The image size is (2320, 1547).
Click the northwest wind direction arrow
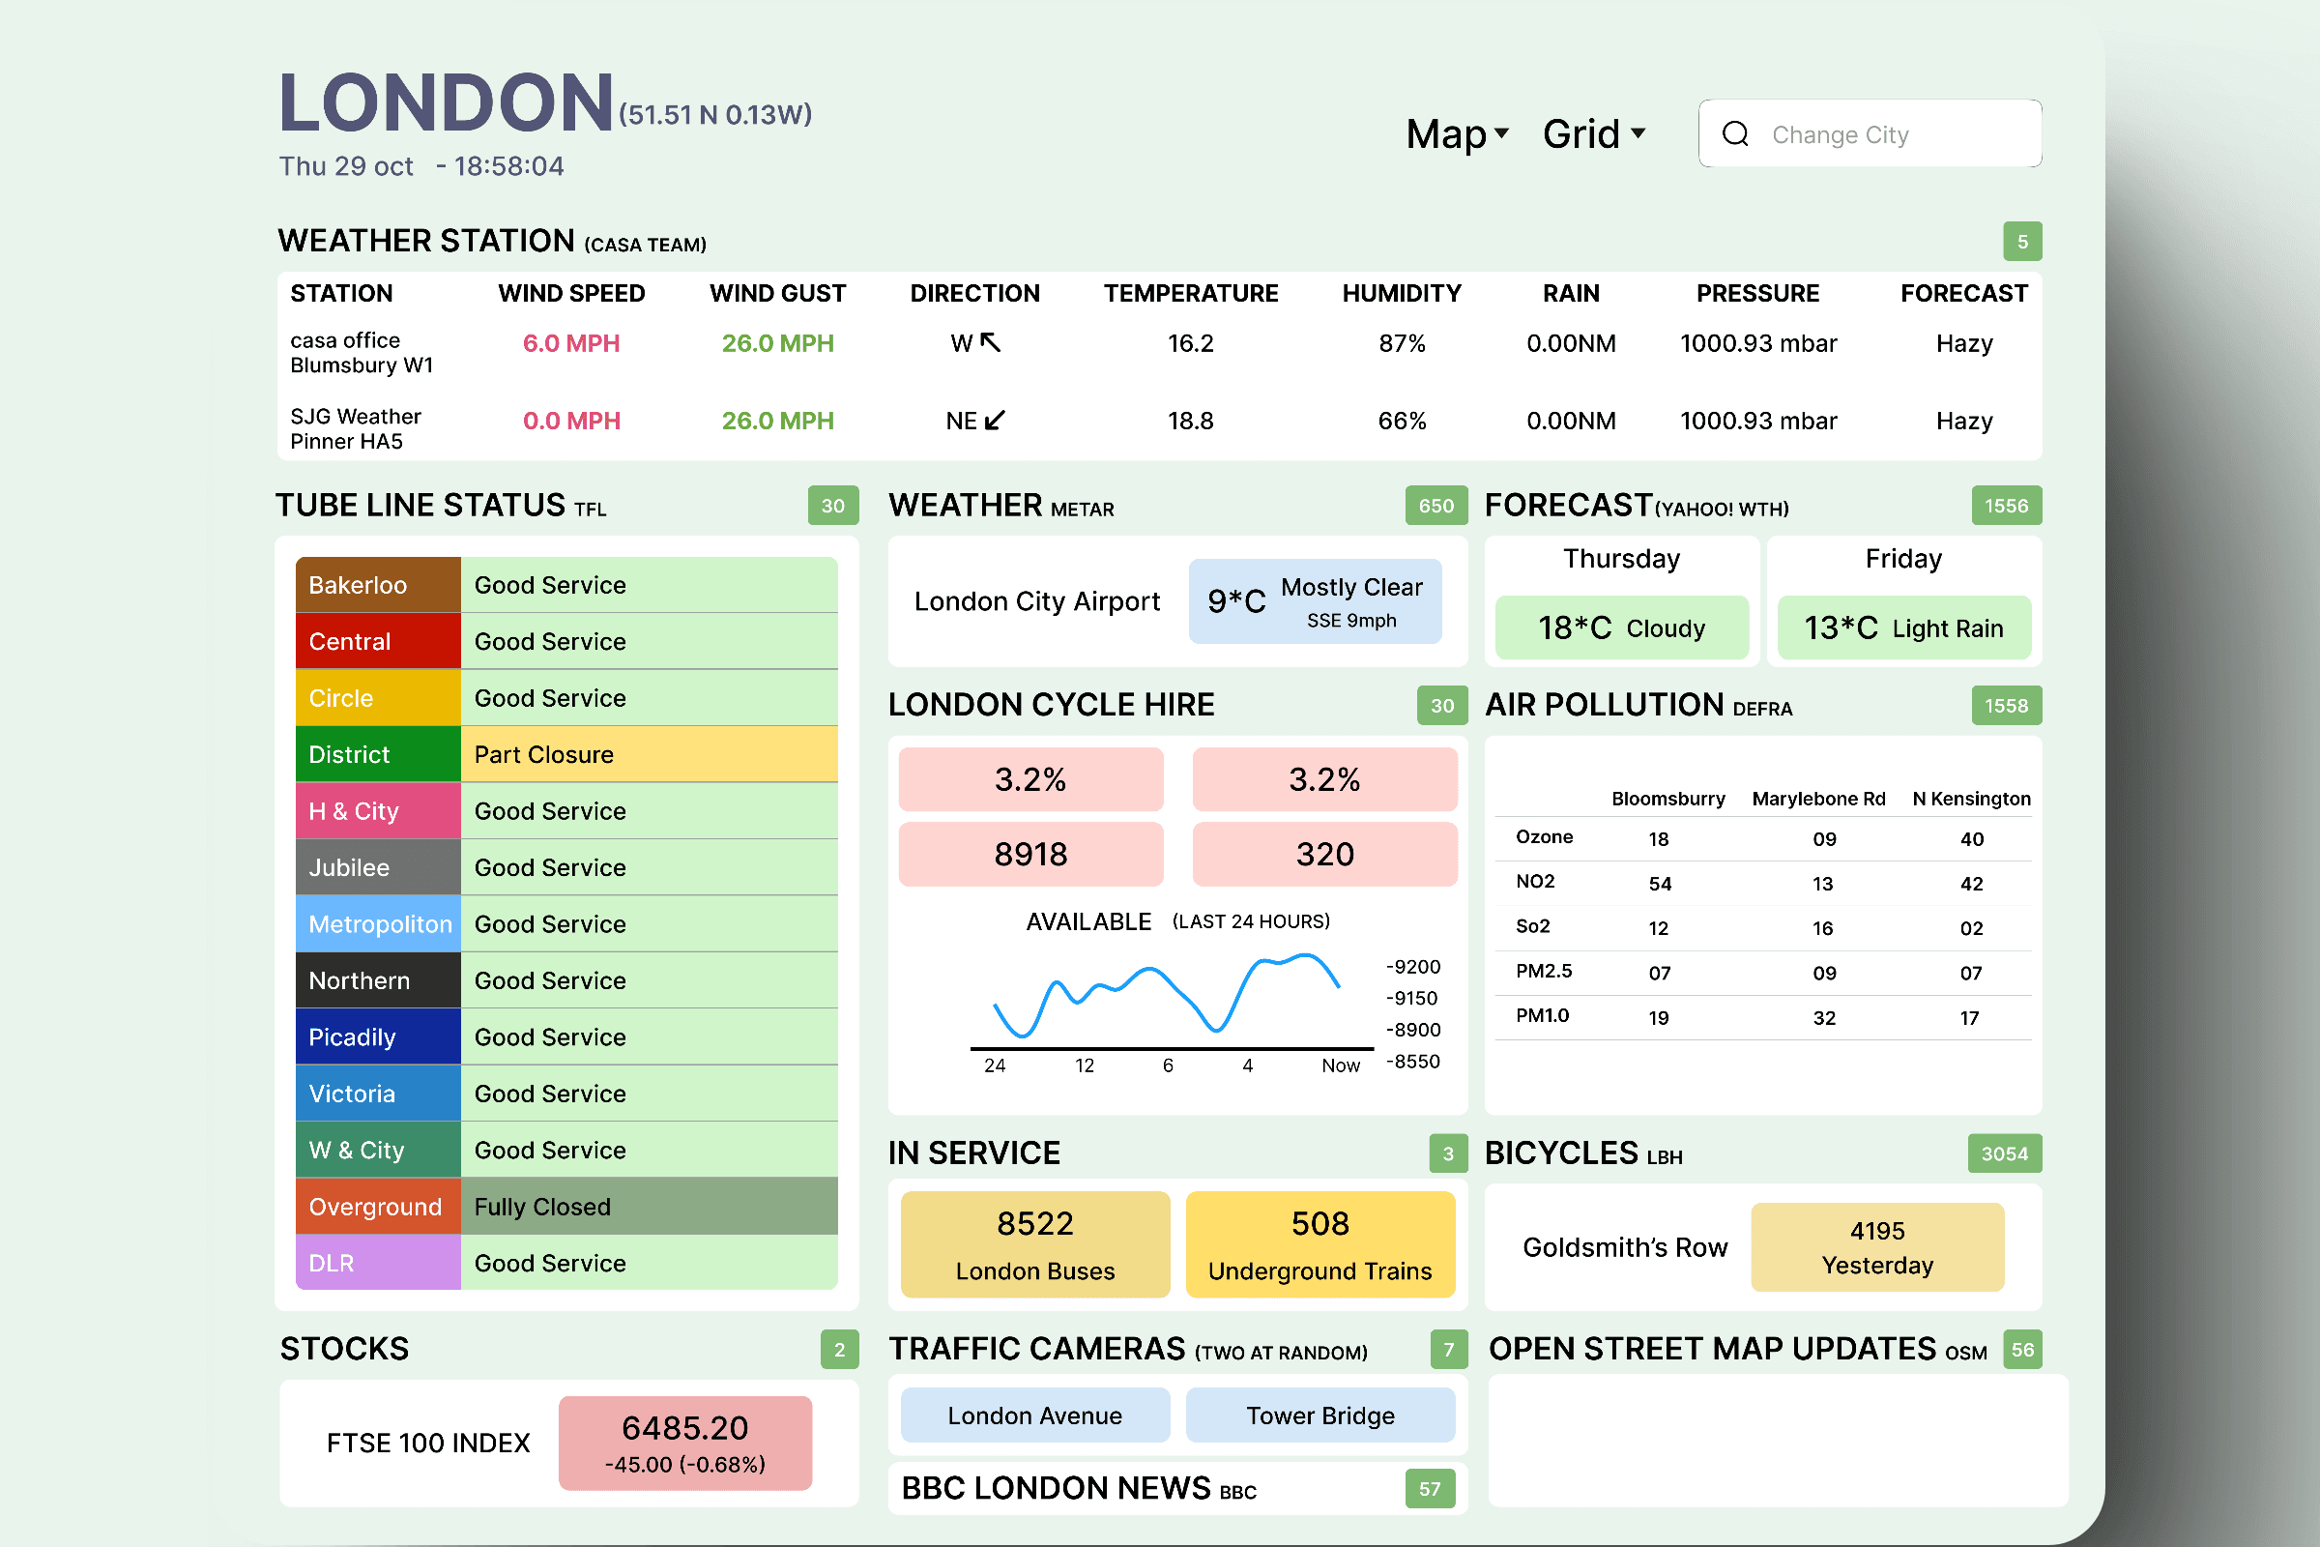pos(990,342)
